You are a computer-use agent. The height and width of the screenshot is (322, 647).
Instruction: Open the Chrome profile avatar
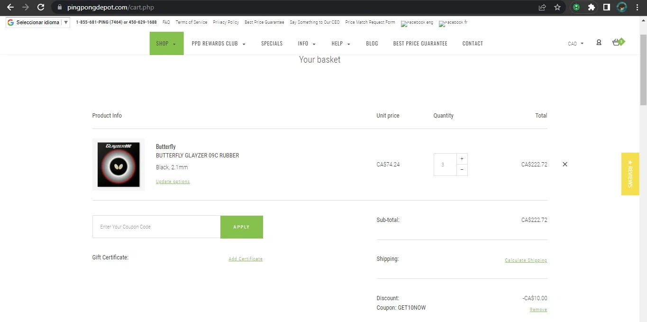[622, 7]
